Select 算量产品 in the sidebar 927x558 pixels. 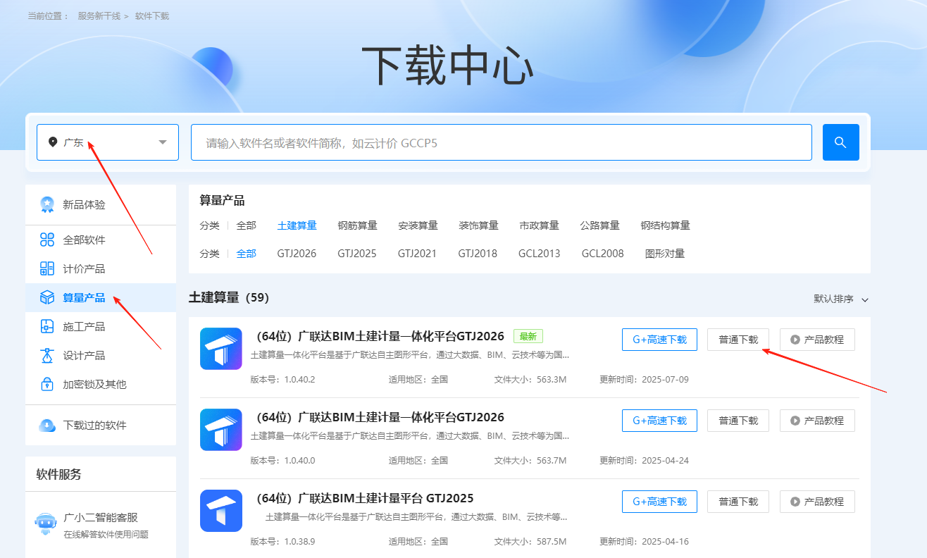pos(101,298)
